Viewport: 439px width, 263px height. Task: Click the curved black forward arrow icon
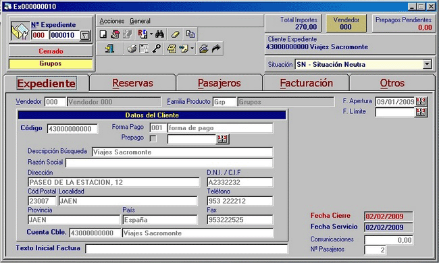pyautogui.click(x=216, y=49)
